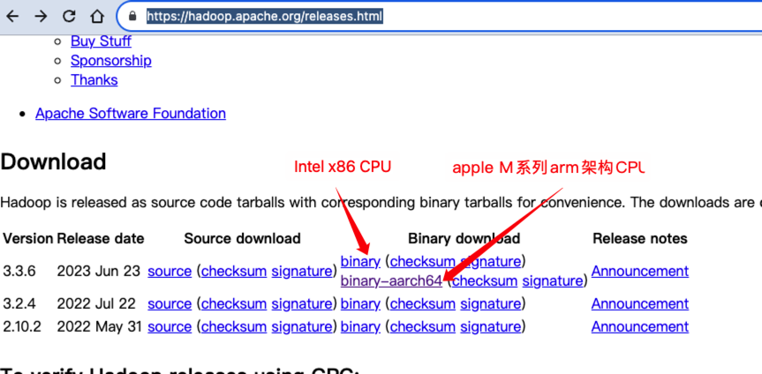The height and width of the screenshot is (374, 762).
Task: Open the browser home page icon
Action: pos(98,17)
